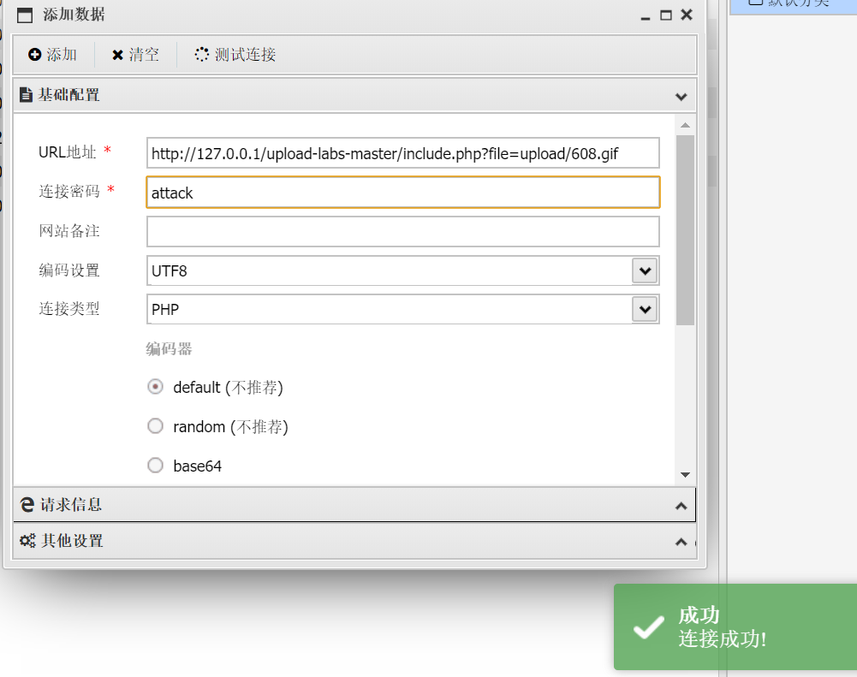Click the 添加数据 window title icon
The width and height of the screenshot is (857, 677).
point(26,15)
